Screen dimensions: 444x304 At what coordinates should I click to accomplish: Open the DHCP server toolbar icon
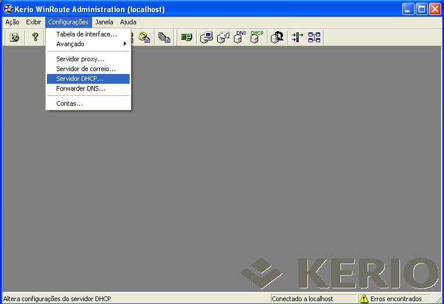coord(256,38)
